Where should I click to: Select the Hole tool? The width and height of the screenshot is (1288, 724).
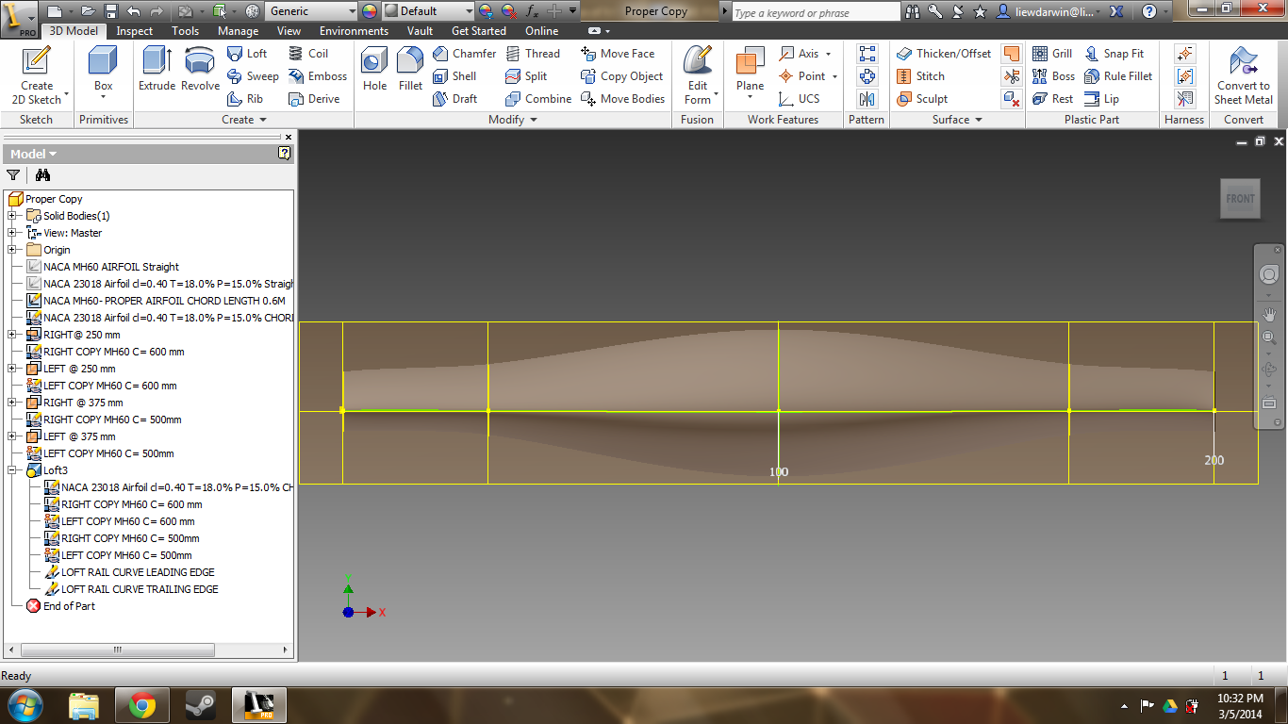[x=373, y=71]
